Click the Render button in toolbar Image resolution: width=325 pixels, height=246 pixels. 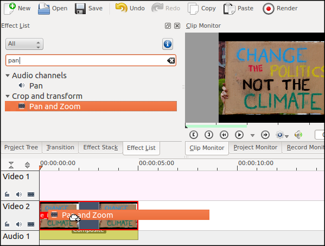[x=280, y=9]
